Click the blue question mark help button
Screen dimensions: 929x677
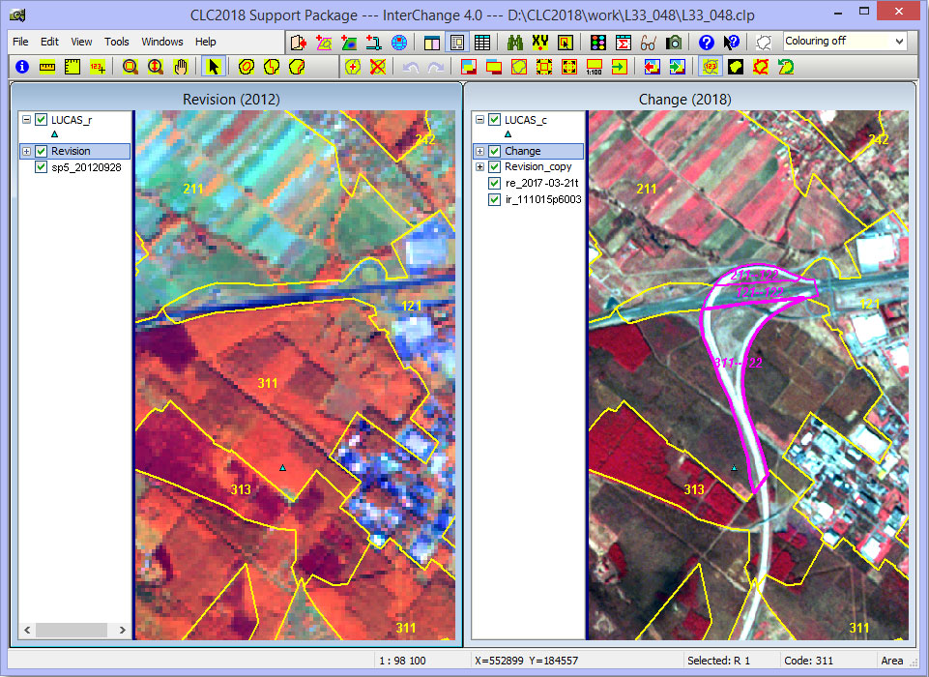tap(706, 43)
